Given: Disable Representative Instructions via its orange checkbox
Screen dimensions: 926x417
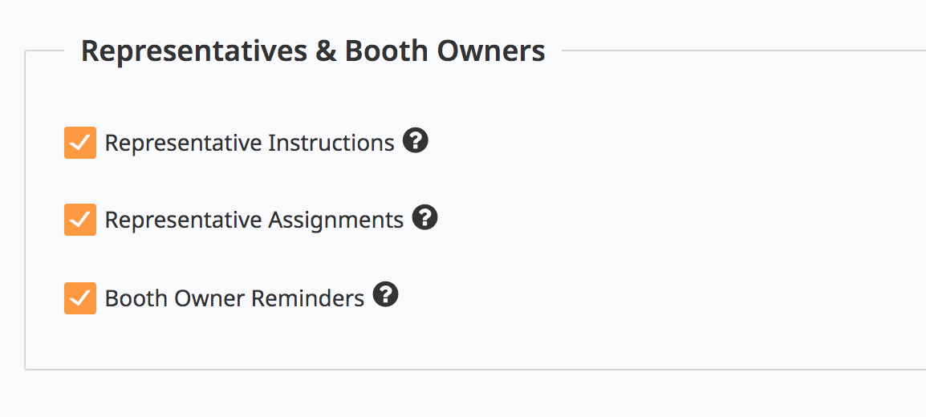Looking at the screenshot, I should point(80,143).
